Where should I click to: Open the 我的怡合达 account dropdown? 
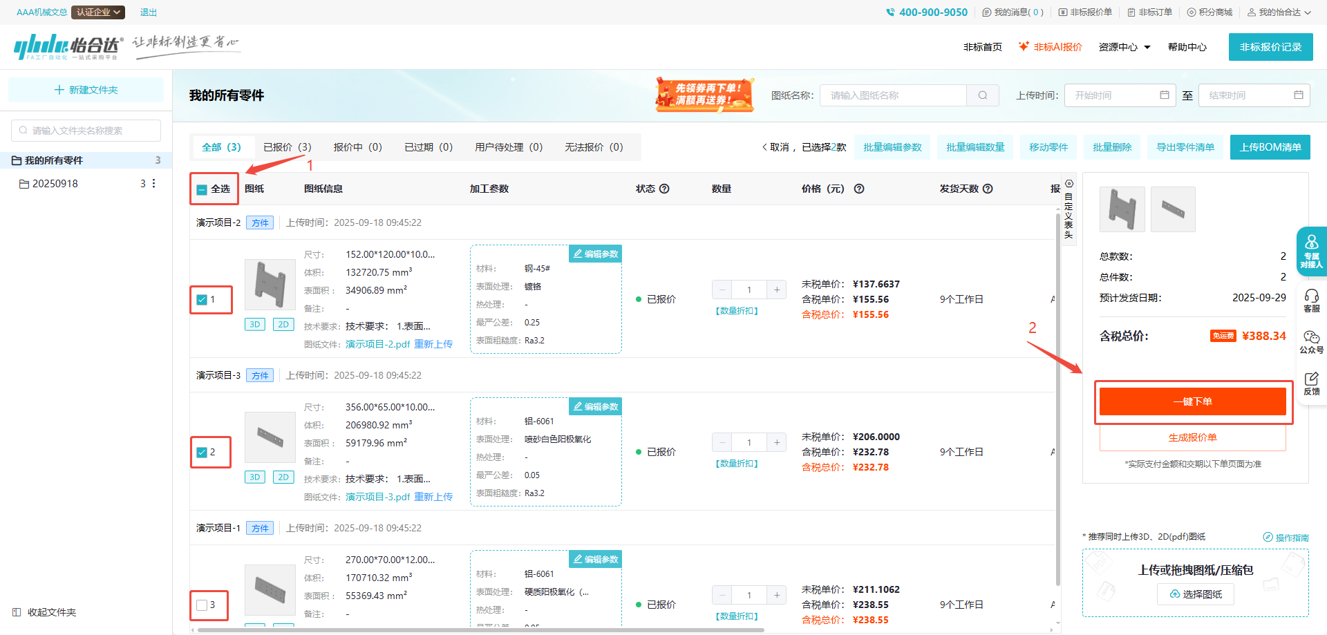(x=1279, y=12)
